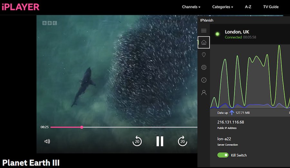The width and height of the screenshot is (290, 168).
Task: Mute video with the volume icon
Action: [x=47, y=141]
